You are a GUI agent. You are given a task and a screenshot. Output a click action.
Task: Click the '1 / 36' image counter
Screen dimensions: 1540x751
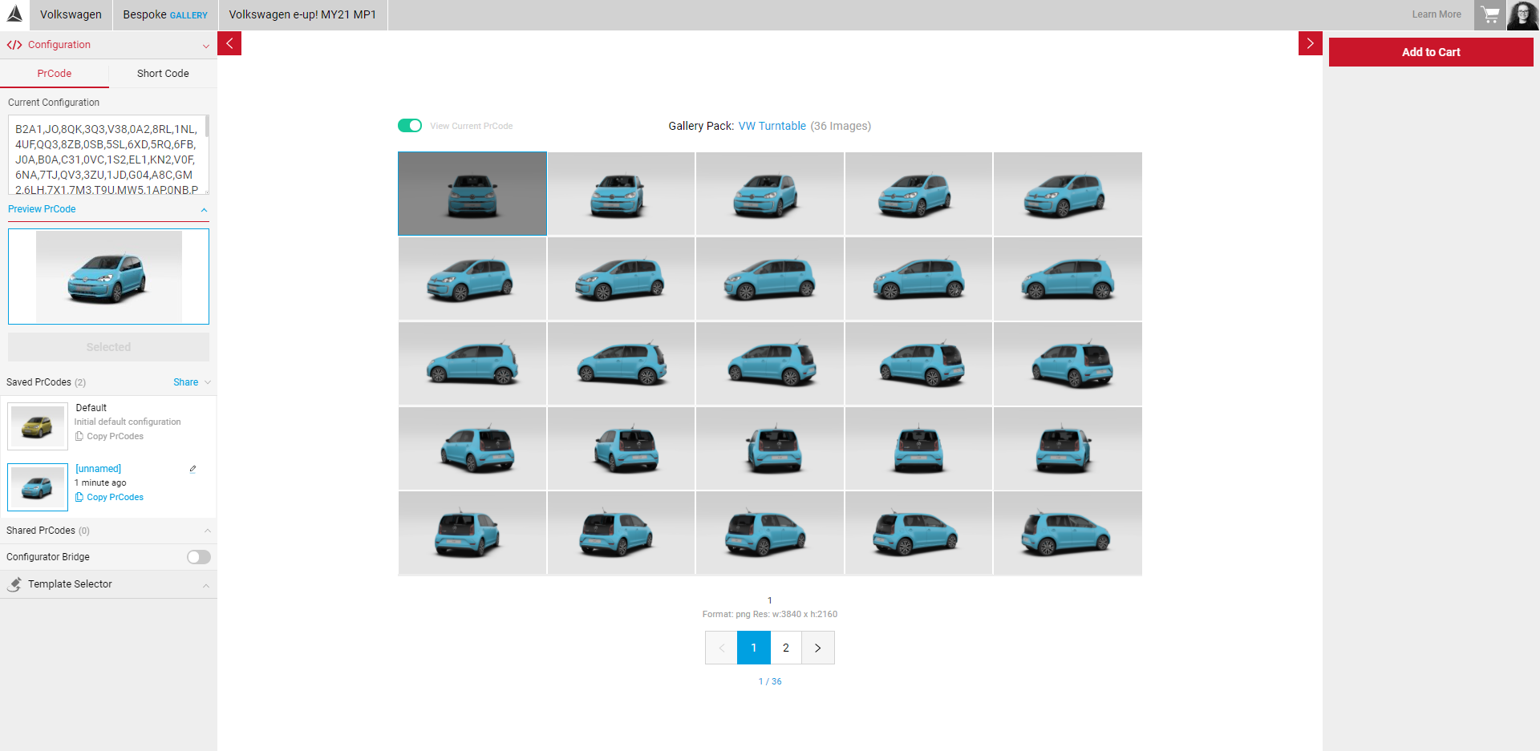[770, 681]
